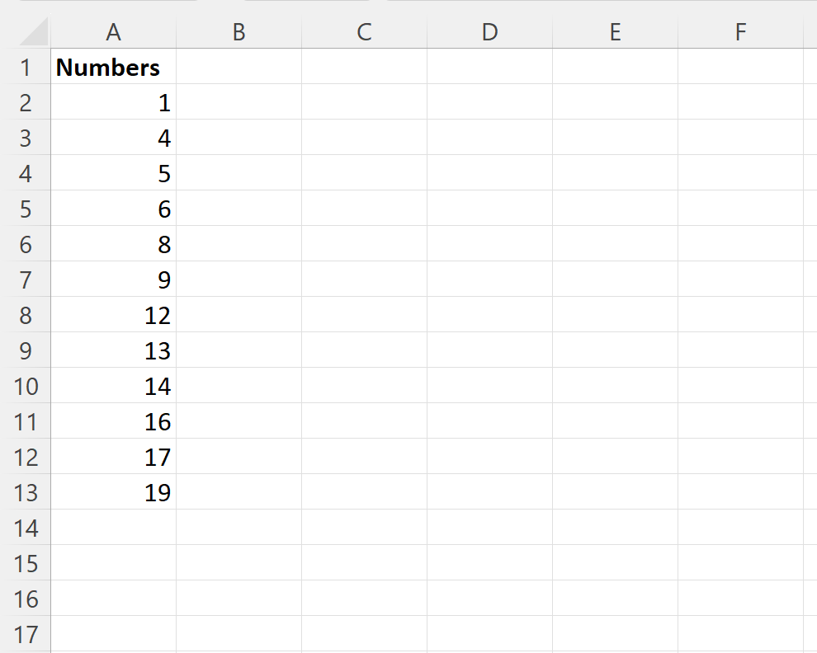The height and width of the screenshot is (653, 817).
Task: Select the cell with value 6
Action: click(113, 209)
